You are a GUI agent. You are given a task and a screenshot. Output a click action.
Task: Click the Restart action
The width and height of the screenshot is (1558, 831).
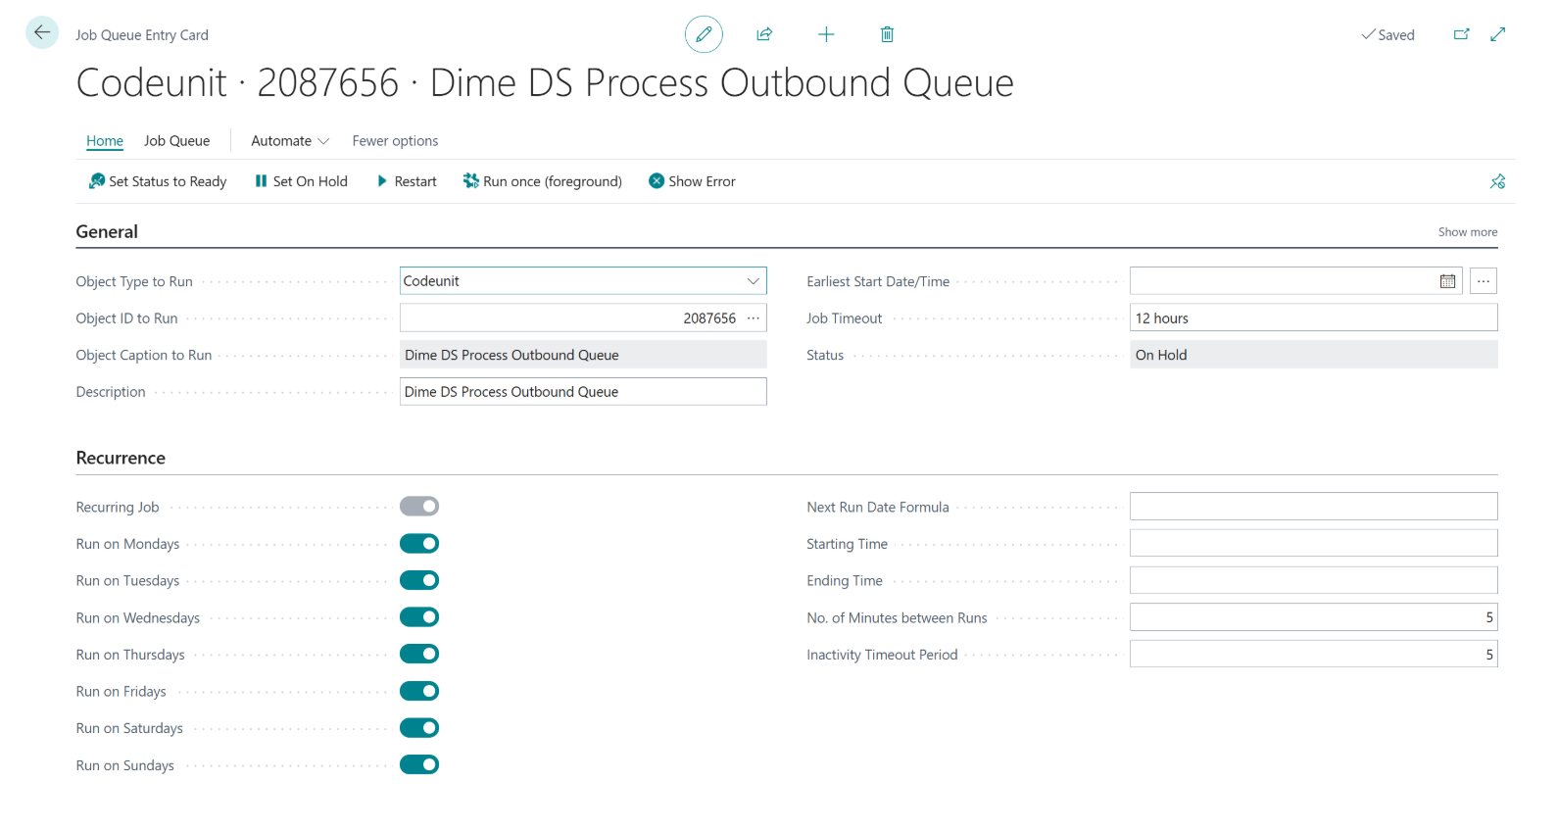(407, 181)
